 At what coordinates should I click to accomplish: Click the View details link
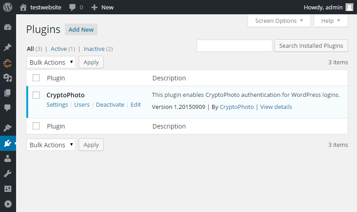coord(276,107)
